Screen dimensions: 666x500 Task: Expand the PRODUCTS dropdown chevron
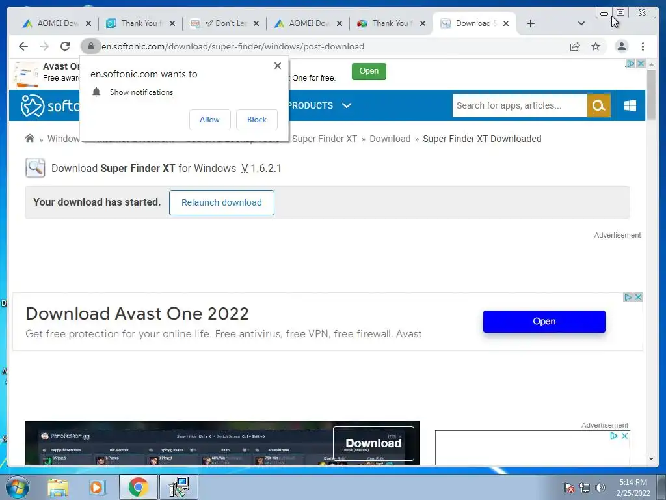[x=347, y=105]
